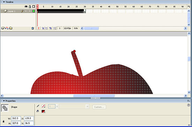Screen dimensions: 192x127
Task: Toggle show/hide all layers eye icon
Action: [x=26, y=7]
